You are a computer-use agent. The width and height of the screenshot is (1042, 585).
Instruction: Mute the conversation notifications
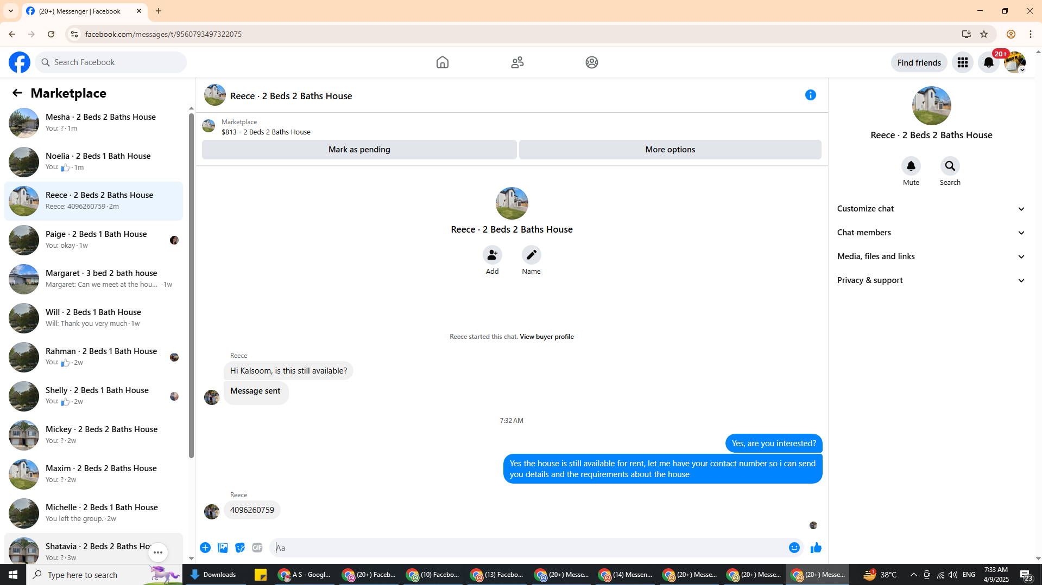click(x=911, y=166)
